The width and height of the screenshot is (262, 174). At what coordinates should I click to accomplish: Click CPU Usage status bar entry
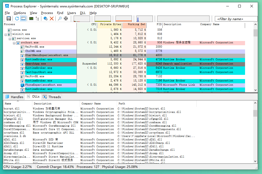click(x=18, y=167)
